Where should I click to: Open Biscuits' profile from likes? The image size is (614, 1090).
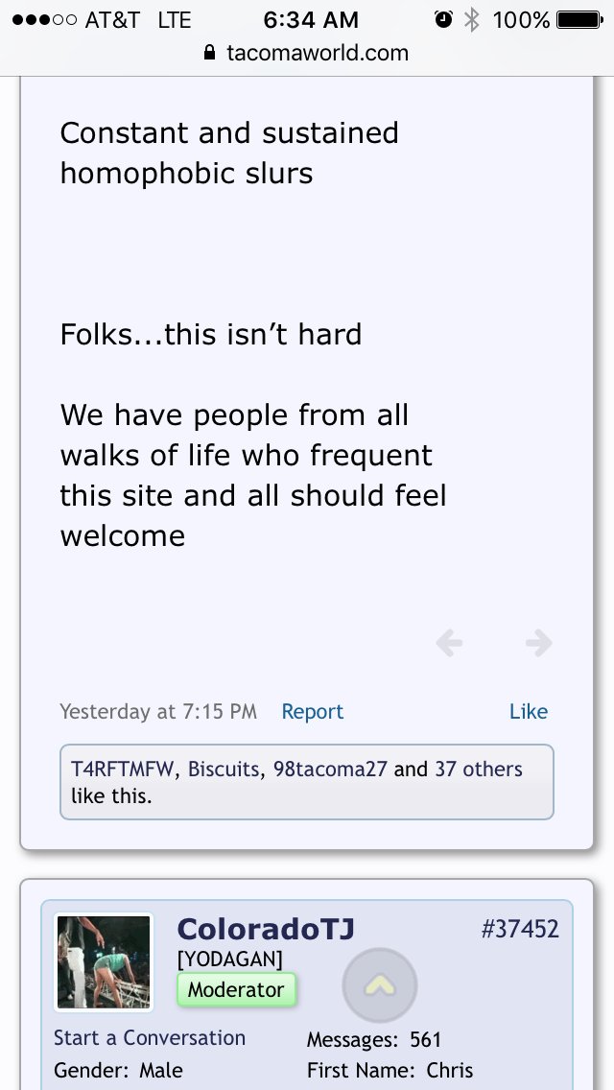pos(224,770)
